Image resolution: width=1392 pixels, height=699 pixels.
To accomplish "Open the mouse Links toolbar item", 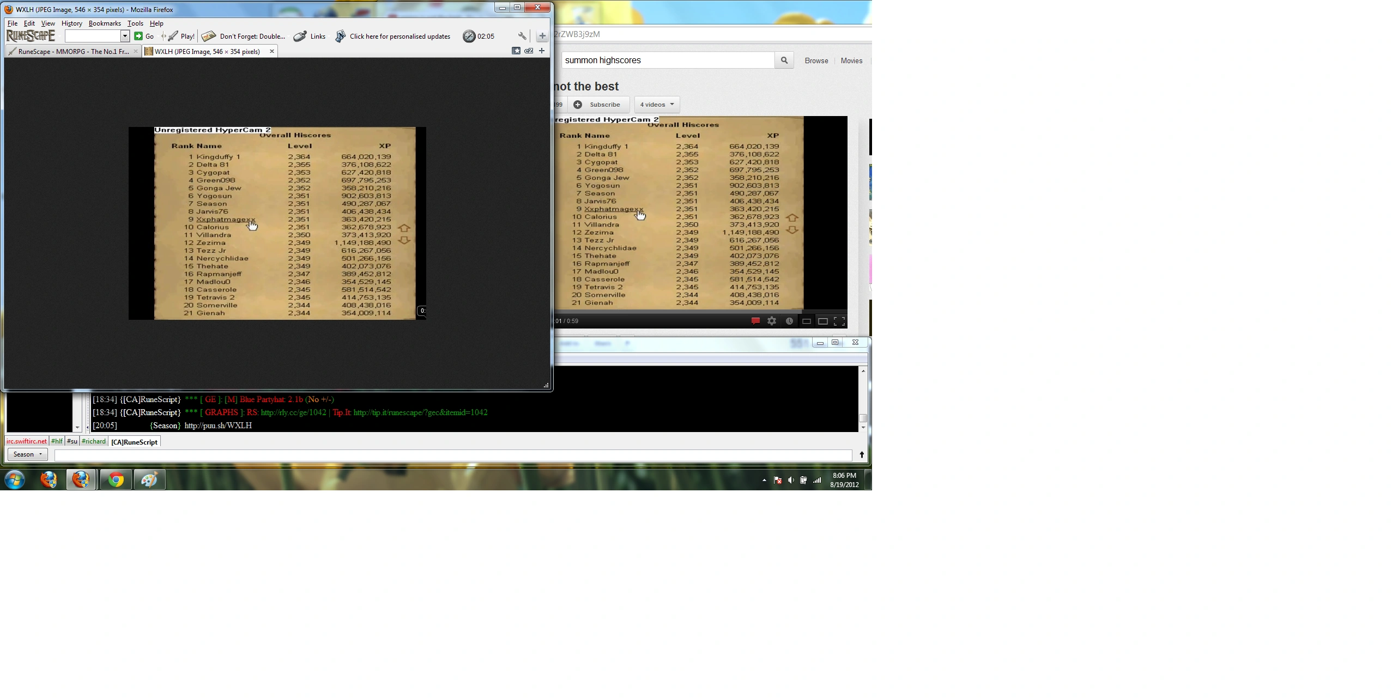I will 310,37.
